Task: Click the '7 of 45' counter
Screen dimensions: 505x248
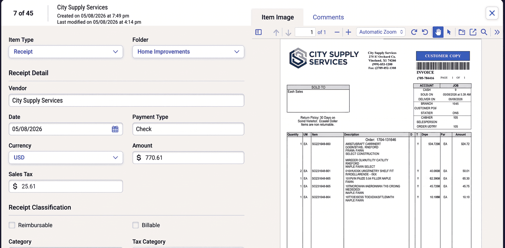Action: 23,13
